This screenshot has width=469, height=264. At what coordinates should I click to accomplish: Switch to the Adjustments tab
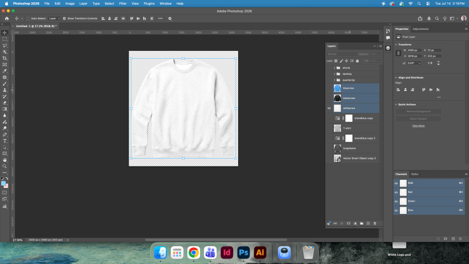(x=420, y=29)
